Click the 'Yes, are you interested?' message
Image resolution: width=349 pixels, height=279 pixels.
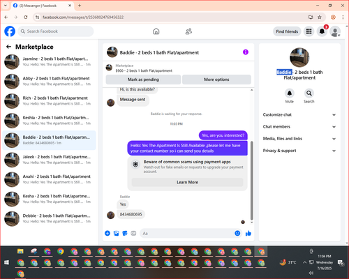(x=223, y=135)
